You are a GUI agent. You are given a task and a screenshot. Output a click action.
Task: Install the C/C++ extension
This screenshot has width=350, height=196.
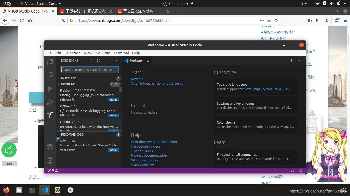pyautogui.click(x=114, y=115)
